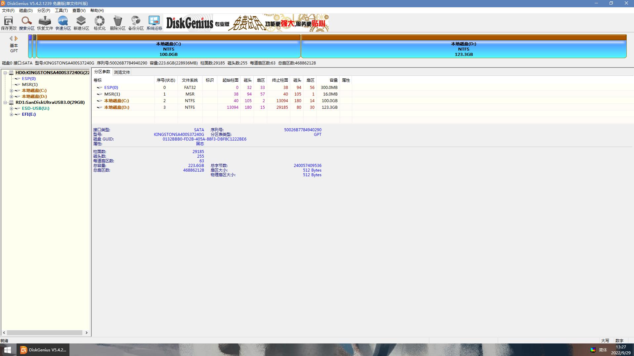This screenshot has width=634, height=356.
Task: Click the Format (格式化) toolbar icon
Action: pos(99,23)
